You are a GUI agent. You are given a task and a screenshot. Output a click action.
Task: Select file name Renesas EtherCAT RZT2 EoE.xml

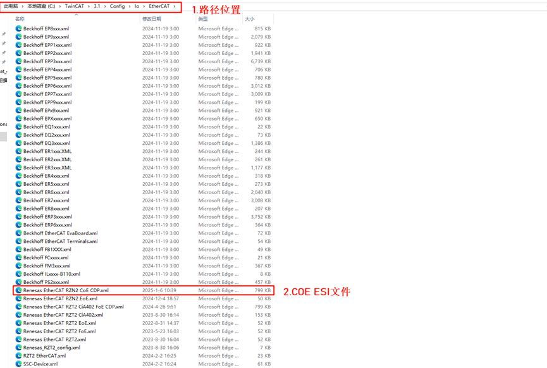point(59,323)
